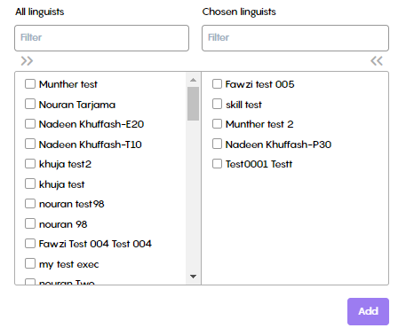
Task: Check the Munther test checkbox
Action: click(x=30, y=84)
